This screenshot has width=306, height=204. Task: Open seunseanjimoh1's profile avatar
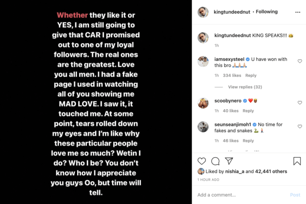click(203, 127)
